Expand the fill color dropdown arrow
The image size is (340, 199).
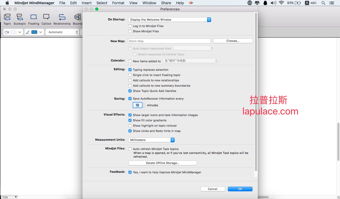point(20,32)
